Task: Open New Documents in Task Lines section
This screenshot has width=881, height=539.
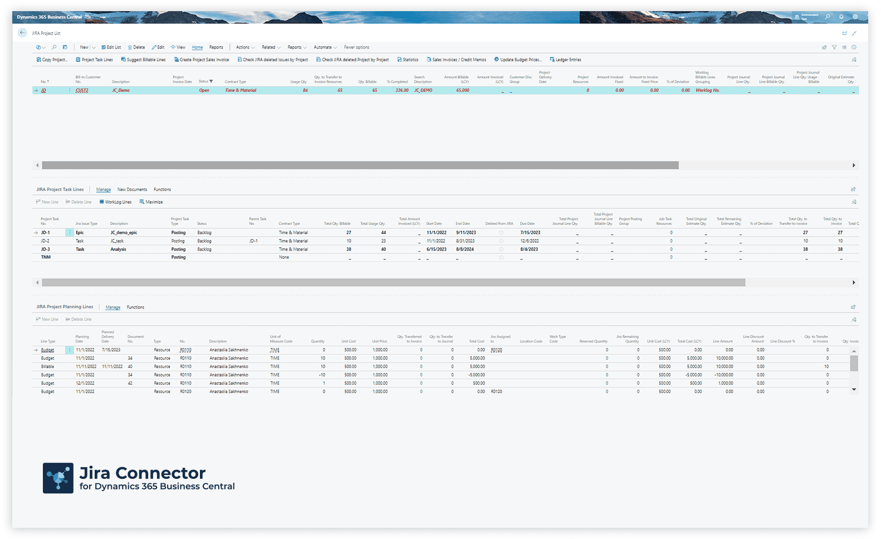Action: click(133, 190)
